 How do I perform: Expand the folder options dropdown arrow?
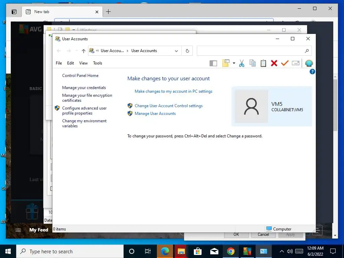234,63
